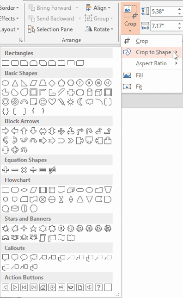183x298 pixels.
Task: Select the Cloud Callout shape
Action: [x=33, y=258]
